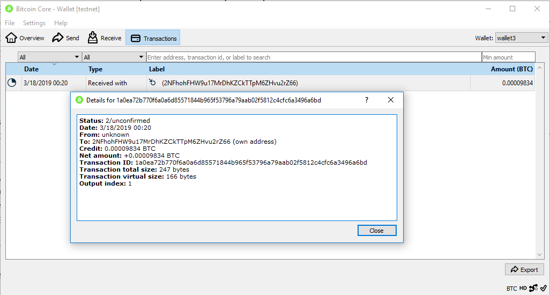
Task: Expand the date range filter dropdown
Action: coord(49,57)
